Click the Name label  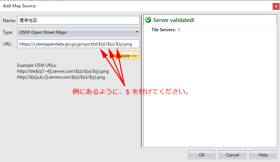pos(9,21)
